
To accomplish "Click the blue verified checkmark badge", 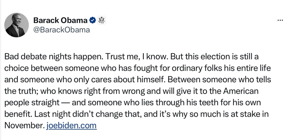I will [x=93, y=20].
